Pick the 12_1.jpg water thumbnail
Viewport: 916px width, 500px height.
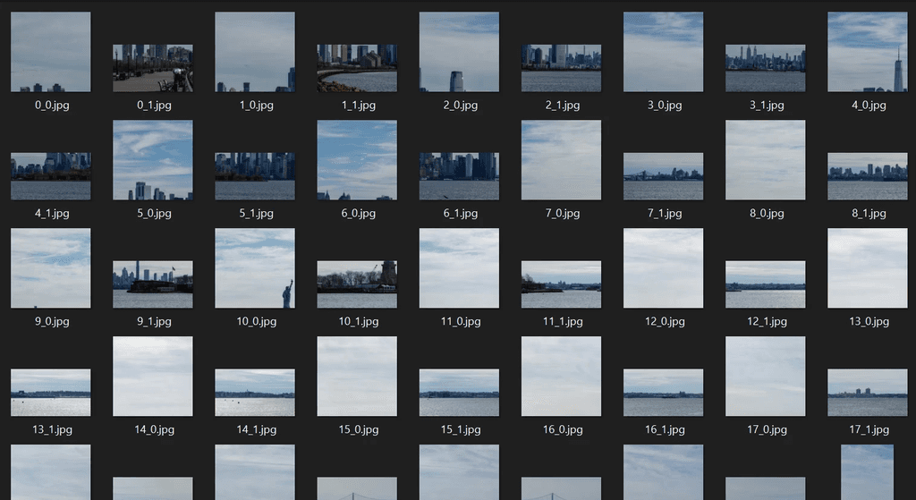(x=766, y=284)
